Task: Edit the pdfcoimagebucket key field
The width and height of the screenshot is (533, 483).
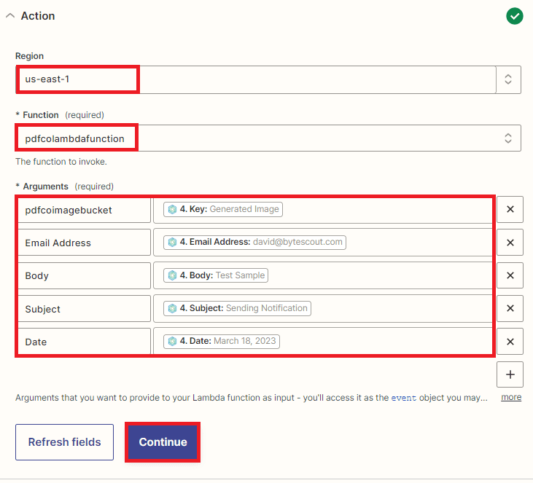Action: tap(83, 210)
